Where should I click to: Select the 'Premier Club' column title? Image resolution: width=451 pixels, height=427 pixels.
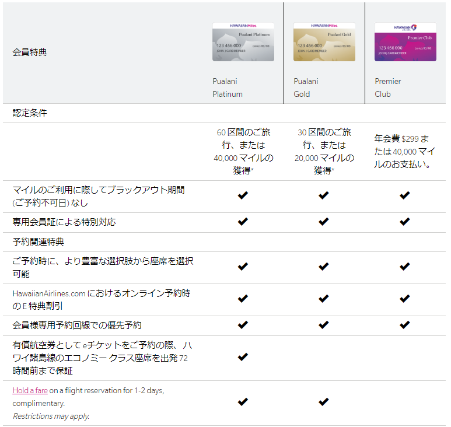pos(388,87)
